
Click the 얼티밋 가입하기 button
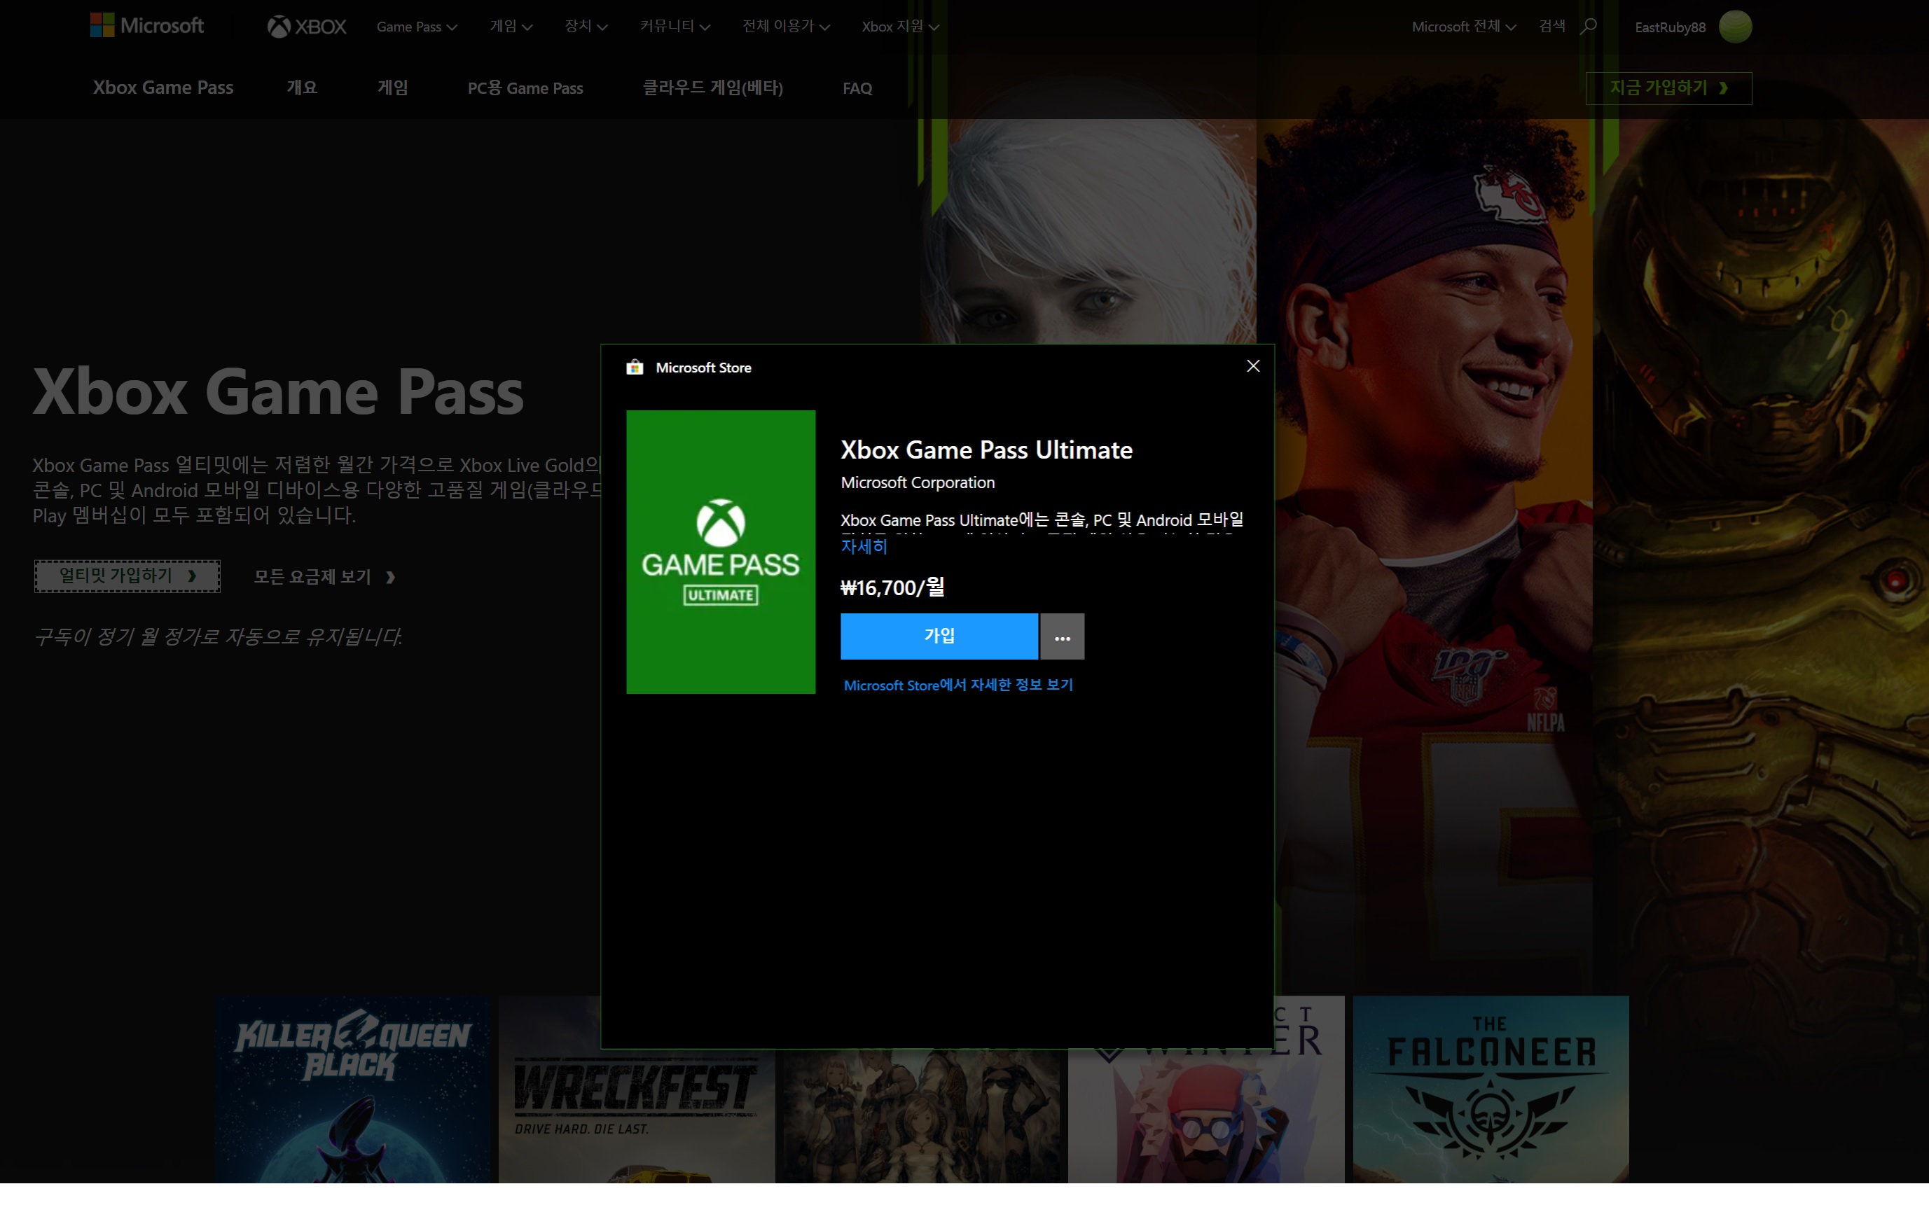click(127, 576)
